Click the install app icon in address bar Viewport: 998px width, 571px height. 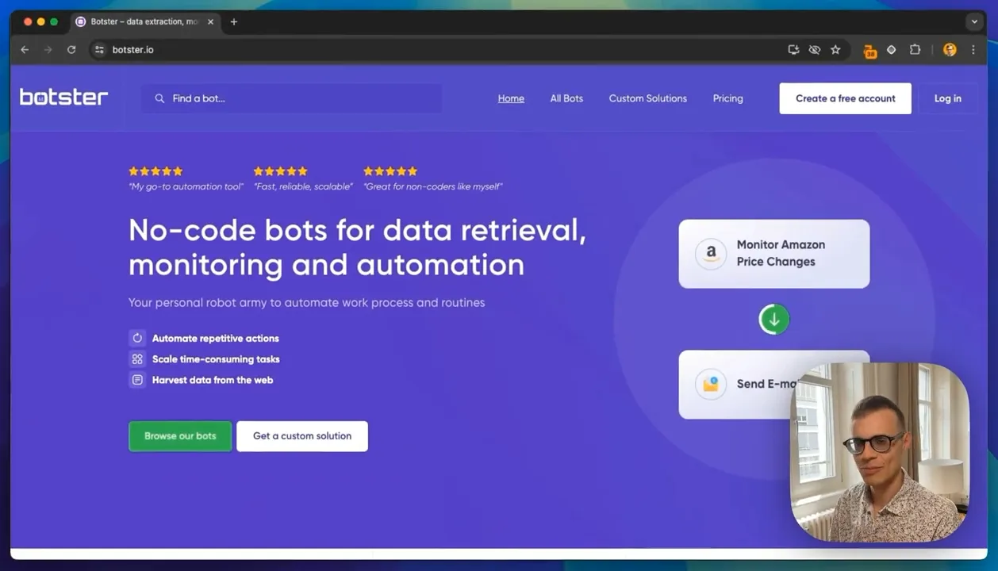pos(793,49)
